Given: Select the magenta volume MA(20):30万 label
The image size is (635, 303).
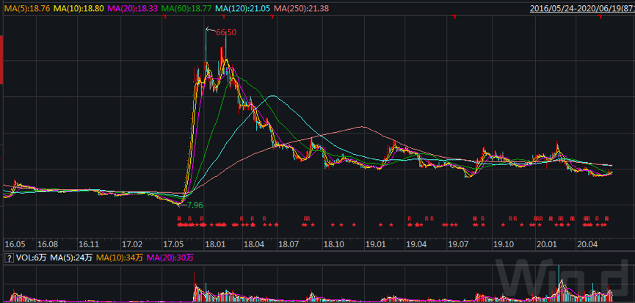Looking at the screenshot, I should pos(170,258).
